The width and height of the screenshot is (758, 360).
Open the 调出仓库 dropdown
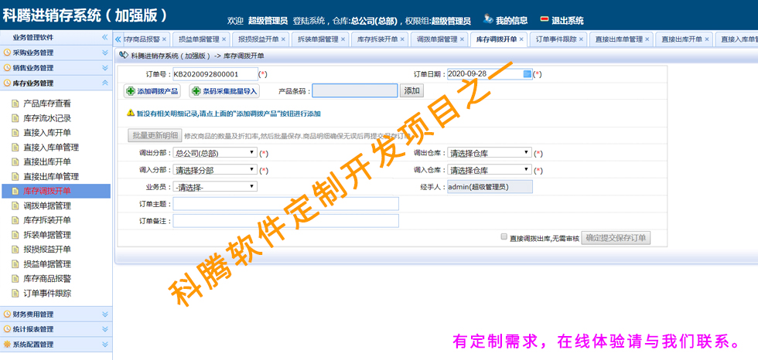(490, 153)
